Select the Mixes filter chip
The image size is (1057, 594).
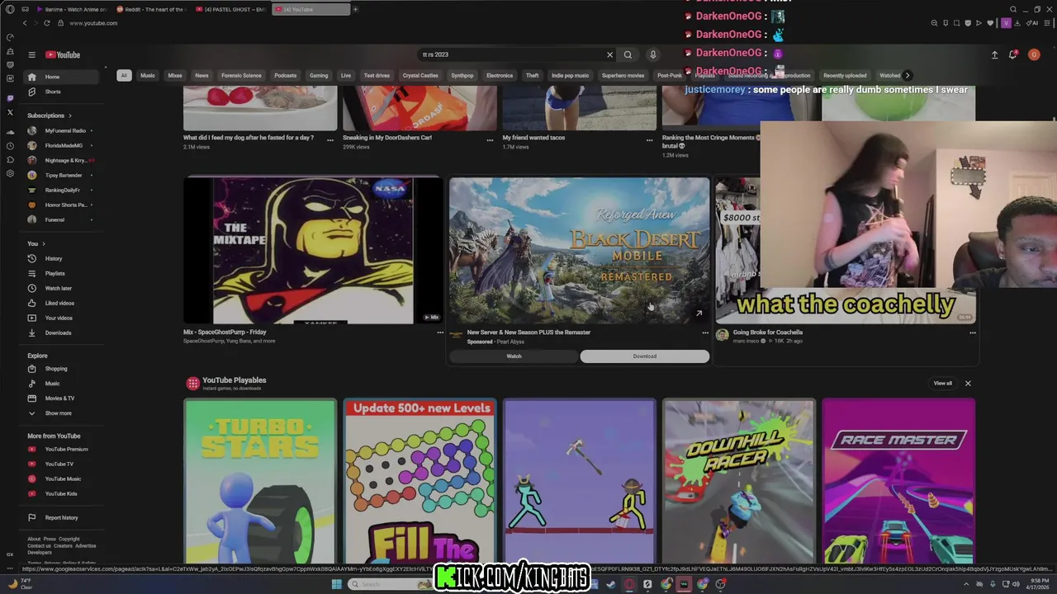click(x=175, y=75)
